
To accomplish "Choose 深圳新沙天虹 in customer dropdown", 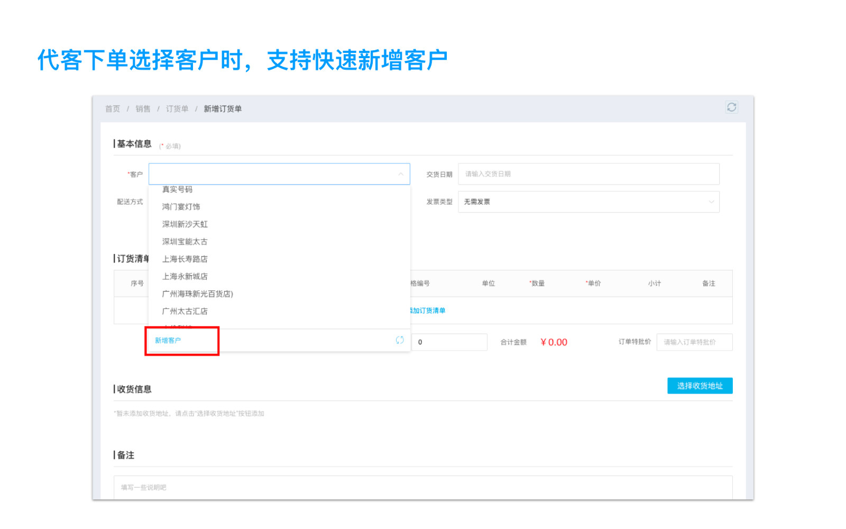I will 185,224.
